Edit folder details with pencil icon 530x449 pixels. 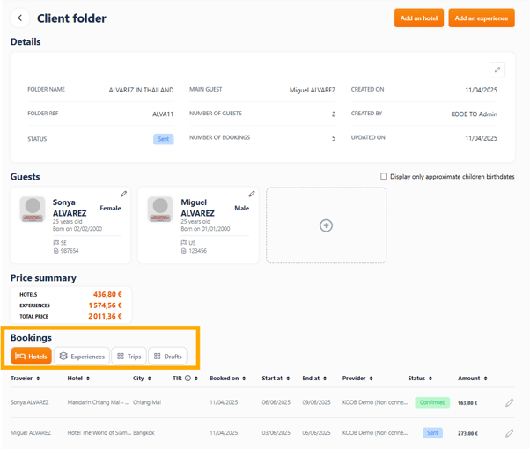[497, 70]
